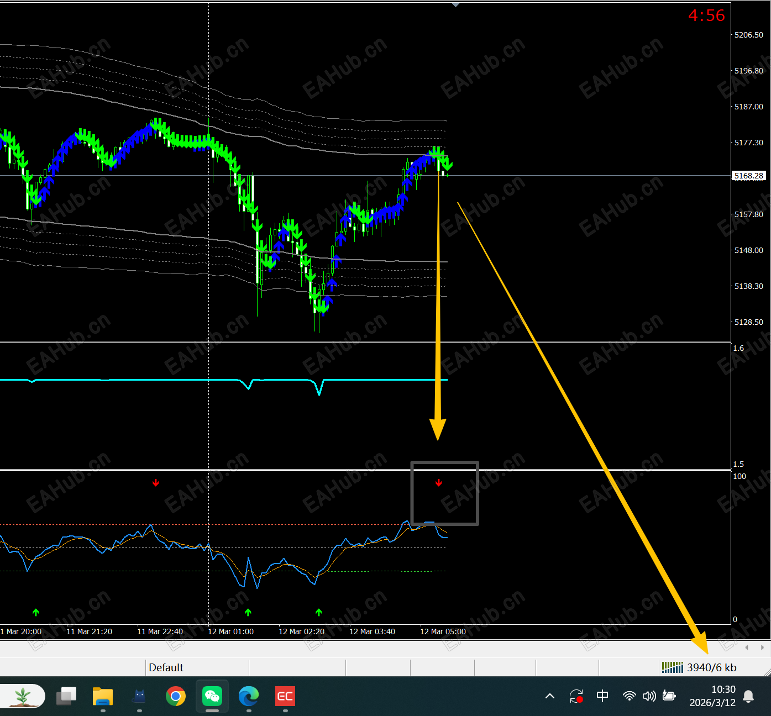Toggle the Chinese input method indicator
Screen dimensions: 771x716
(602, 696)
